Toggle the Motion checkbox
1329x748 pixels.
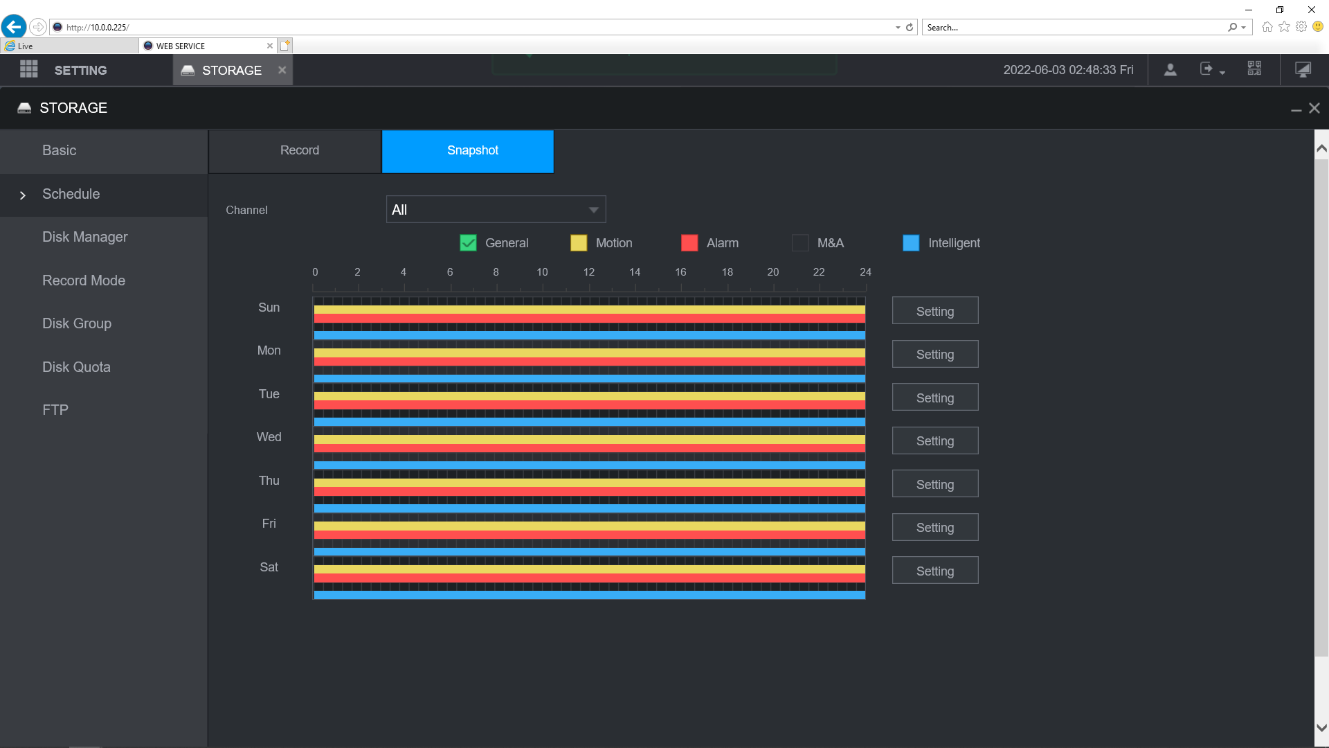(579, 243)
